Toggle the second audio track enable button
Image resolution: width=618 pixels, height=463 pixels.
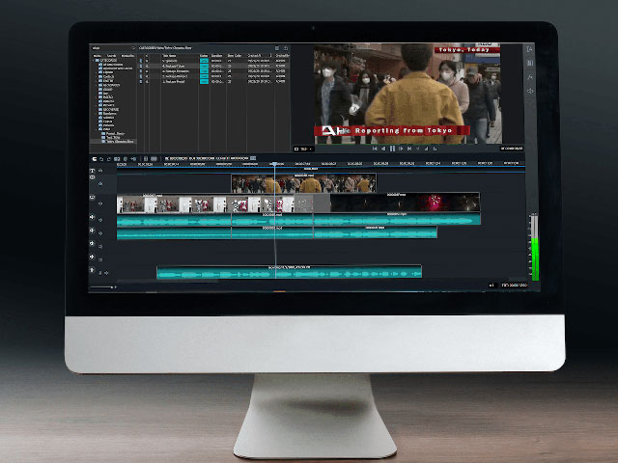coord(100,233)
